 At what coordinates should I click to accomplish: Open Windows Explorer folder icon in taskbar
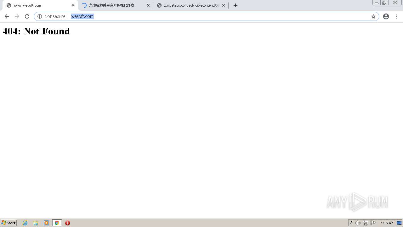point(36,223)
